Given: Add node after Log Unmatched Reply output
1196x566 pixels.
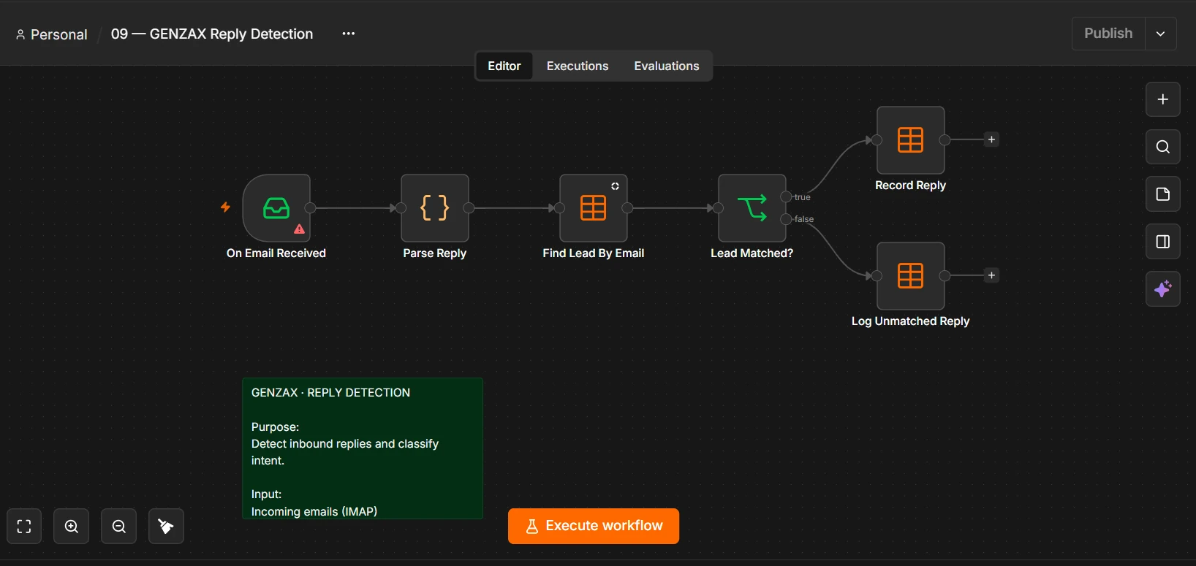Looking at the screenshot, I should 991,275.
